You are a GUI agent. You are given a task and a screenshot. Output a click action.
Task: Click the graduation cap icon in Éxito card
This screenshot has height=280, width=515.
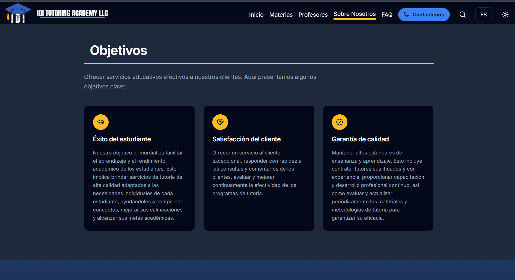pos(101,122)
